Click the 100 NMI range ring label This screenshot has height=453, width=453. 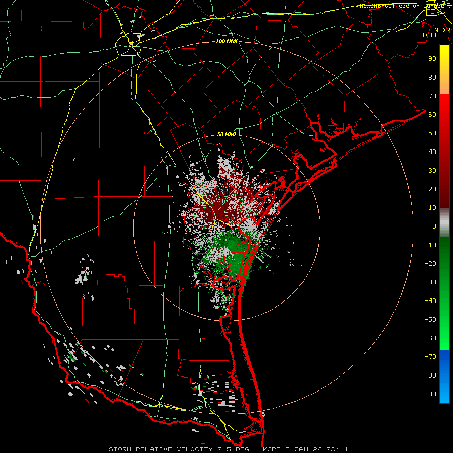click(226, 41)
